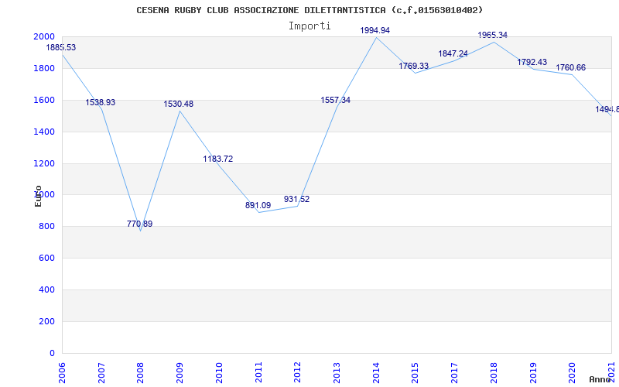This screenshot has height=387, width=619.
Task: Click the y-axis value 200
Action: click(x=46, y=321)
